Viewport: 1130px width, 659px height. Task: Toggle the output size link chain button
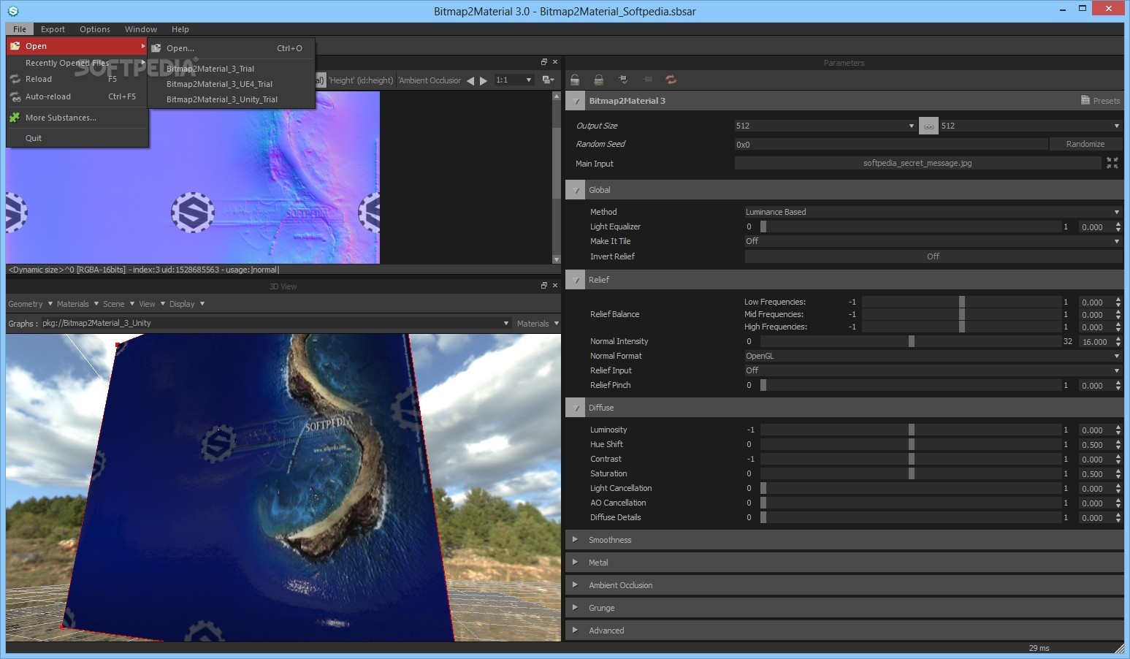pos(928,126)
